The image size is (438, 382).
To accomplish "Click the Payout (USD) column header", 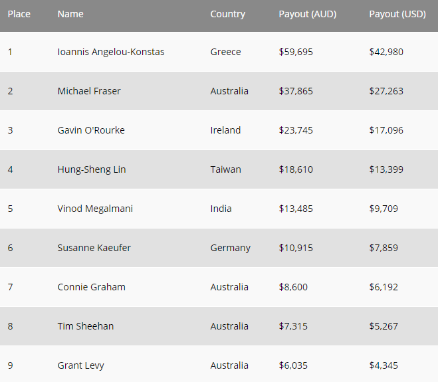I will click(x=397, y=14).
